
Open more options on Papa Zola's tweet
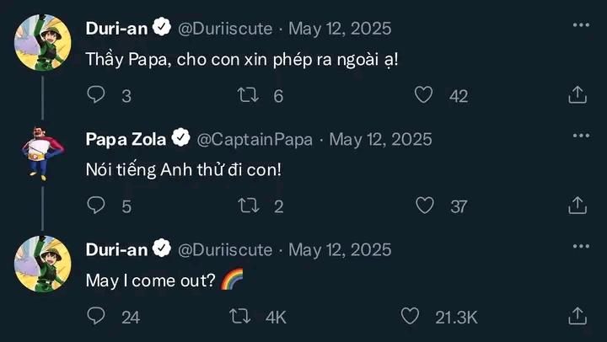point(581,136)
